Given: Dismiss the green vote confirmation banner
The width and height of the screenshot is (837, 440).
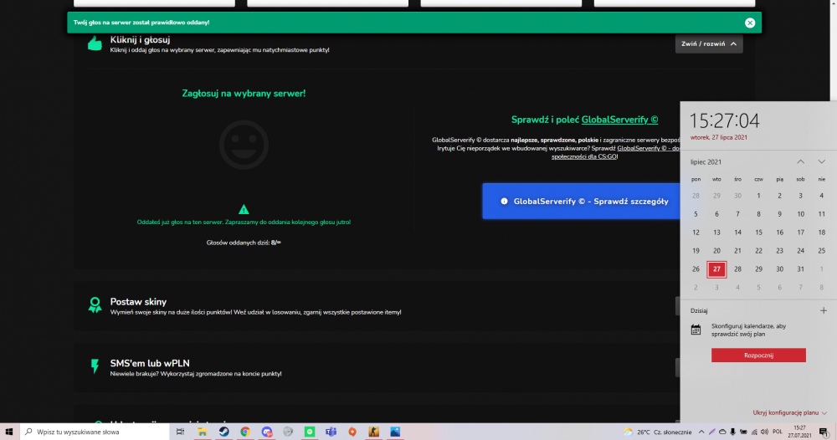Looking at the screenshot, I should pyautogui.click(x=750, y=23).
